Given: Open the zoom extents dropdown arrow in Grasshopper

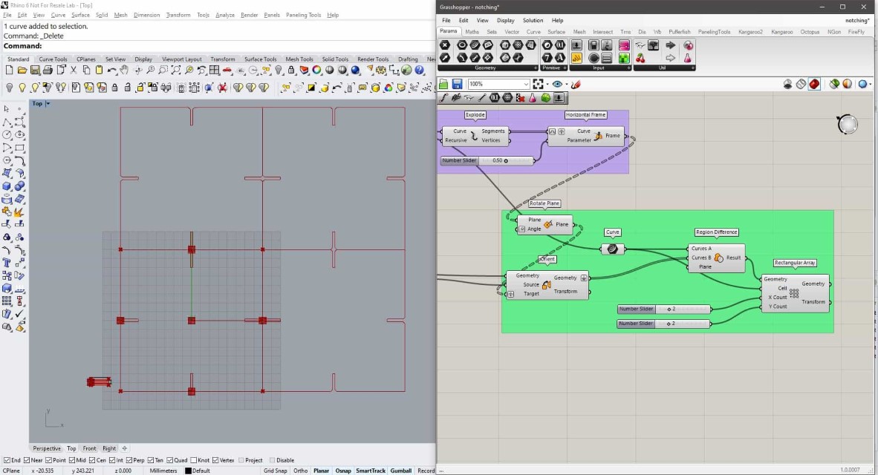Looking at the screenshot, I should click(x=547, y=85).
